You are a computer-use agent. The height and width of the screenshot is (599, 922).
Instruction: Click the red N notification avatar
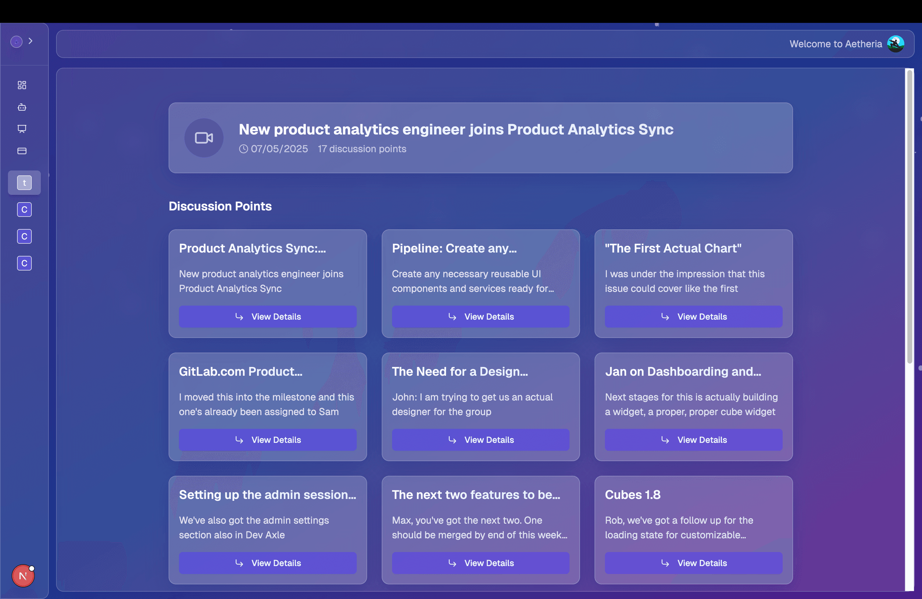tap(23, 576)
